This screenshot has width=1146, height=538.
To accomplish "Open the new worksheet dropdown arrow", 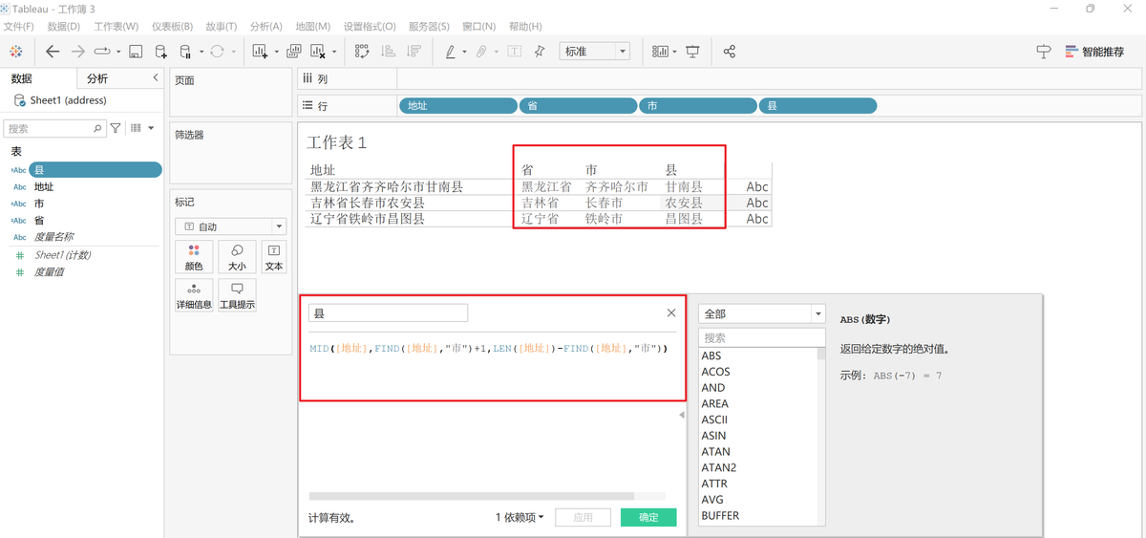I will tap(276, 52).
